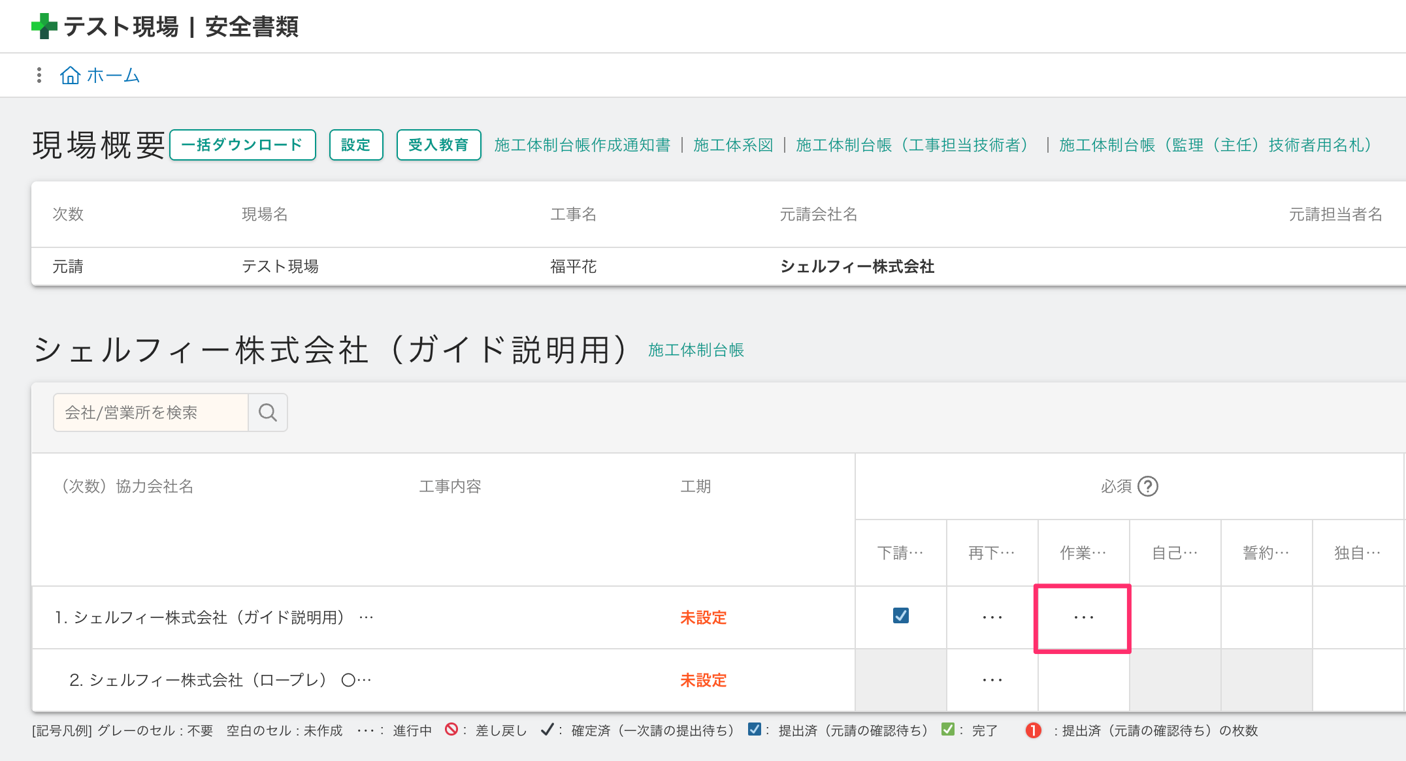Expand ellipsis after ガイド説明用 company name

pos(366,617)
